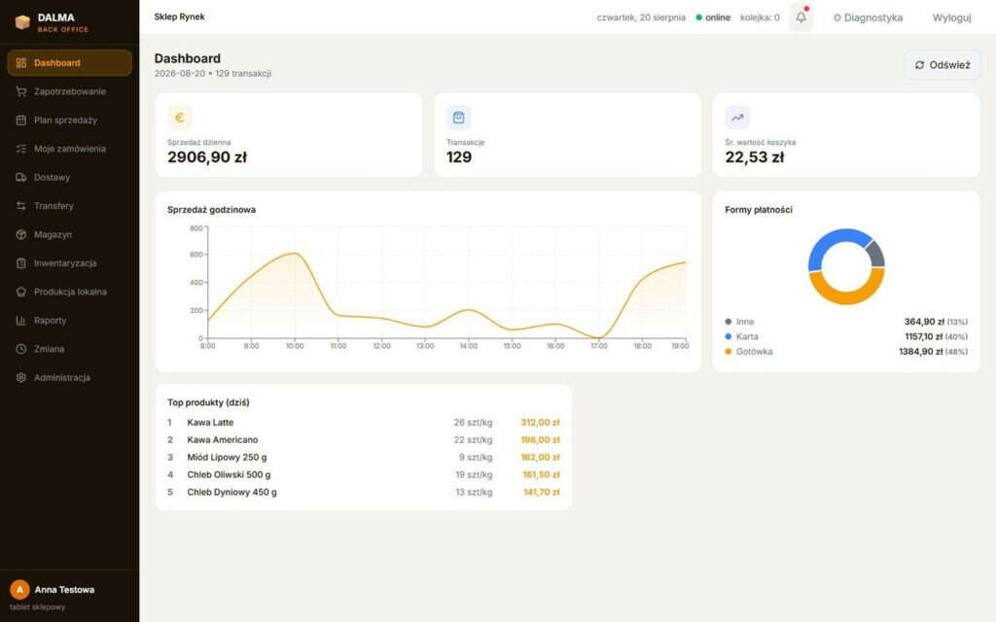The width and height of the screenshot is (996, 622).
Task: Click the trend arrow icon on basket value card
Action: point(737,118)
